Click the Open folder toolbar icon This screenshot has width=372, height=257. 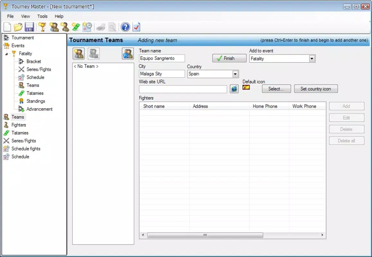click(x=18, y=27)
